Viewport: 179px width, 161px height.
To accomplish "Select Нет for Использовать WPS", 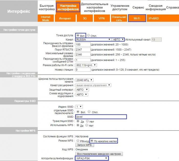I will [x=87, y=125].
